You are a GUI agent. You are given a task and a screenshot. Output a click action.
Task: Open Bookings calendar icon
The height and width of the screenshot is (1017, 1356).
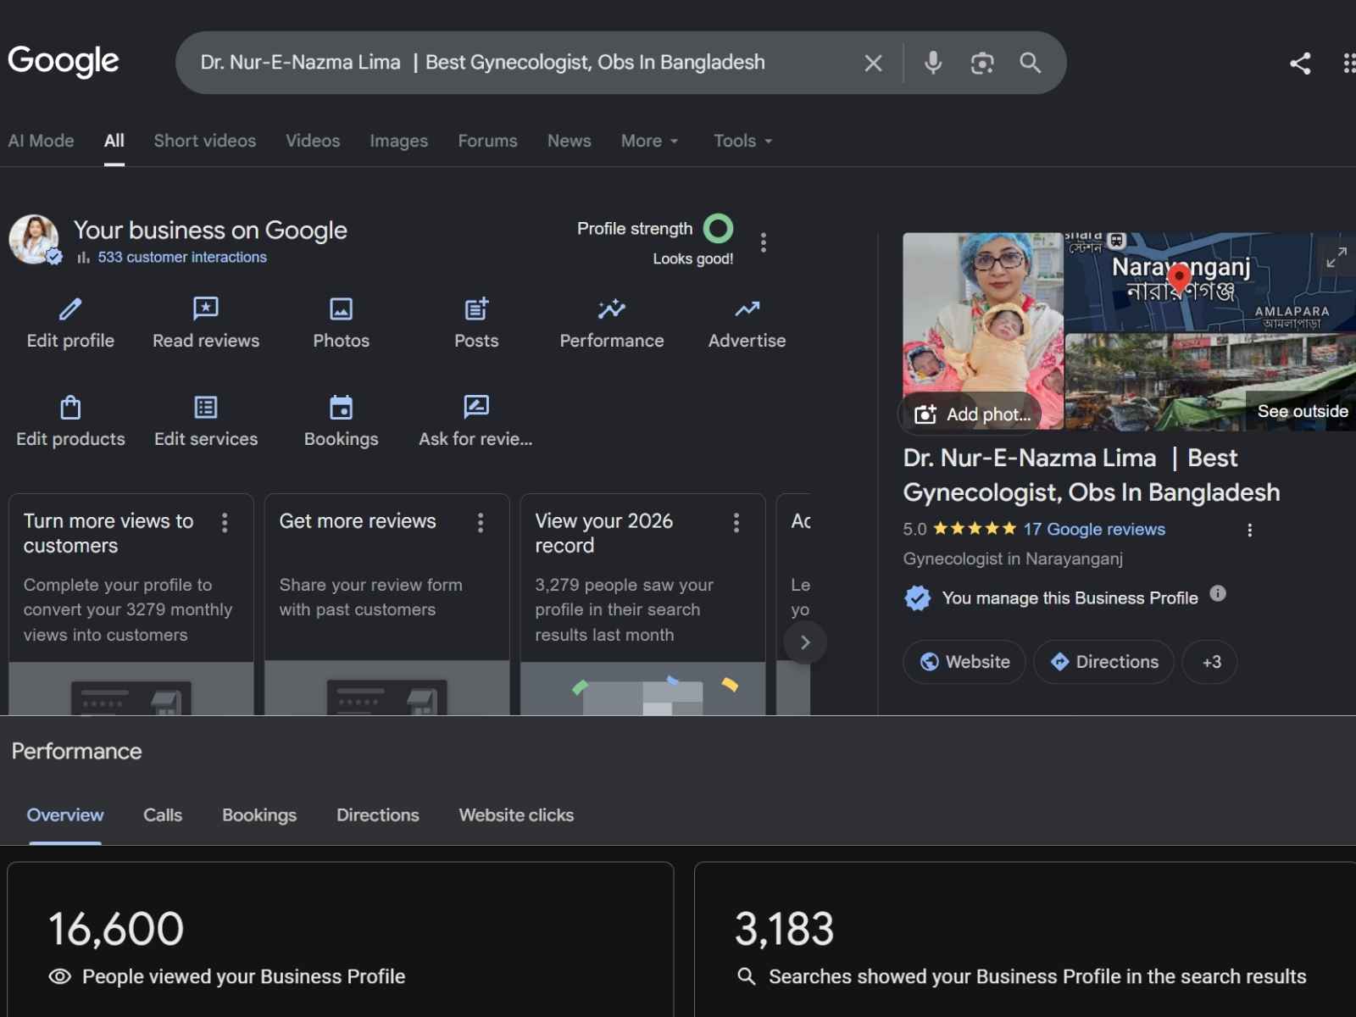(342, 408)
